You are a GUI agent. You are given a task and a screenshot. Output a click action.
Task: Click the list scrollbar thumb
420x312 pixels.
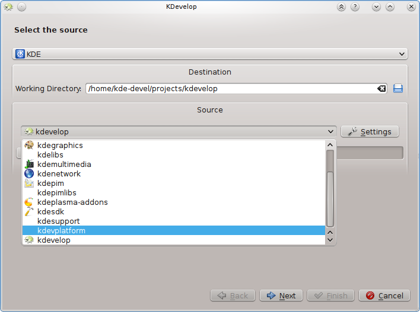coord(330,199)
